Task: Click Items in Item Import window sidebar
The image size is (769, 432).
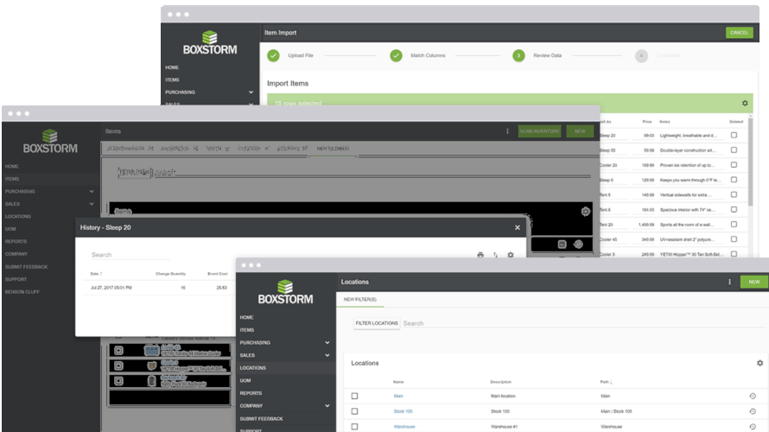Action: point(172,80)
